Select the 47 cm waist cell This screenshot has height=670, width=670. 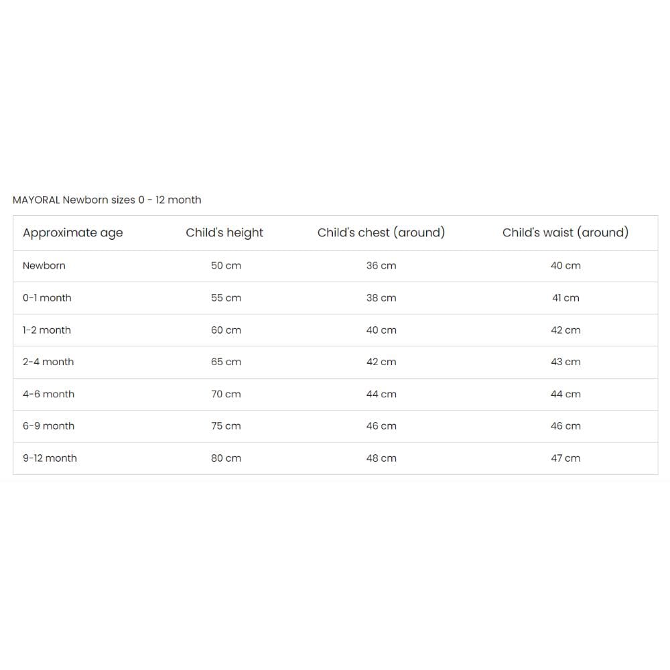tap(565, 458)
